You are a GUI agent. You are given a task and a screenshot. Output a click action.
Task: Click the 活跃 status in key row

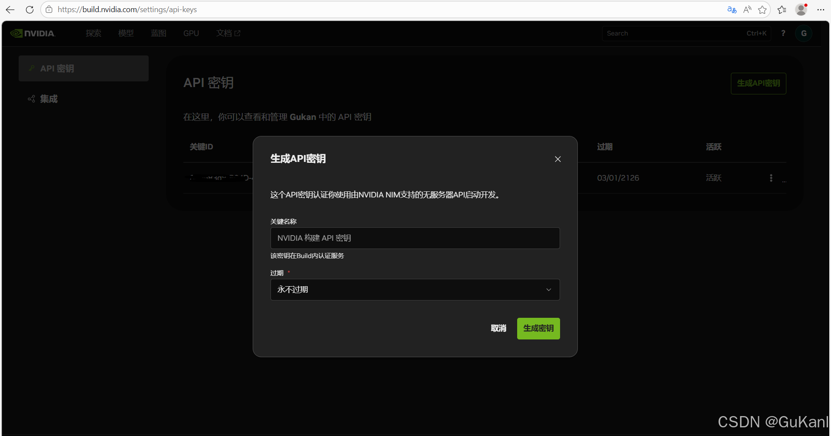click(x=714, y=178)
